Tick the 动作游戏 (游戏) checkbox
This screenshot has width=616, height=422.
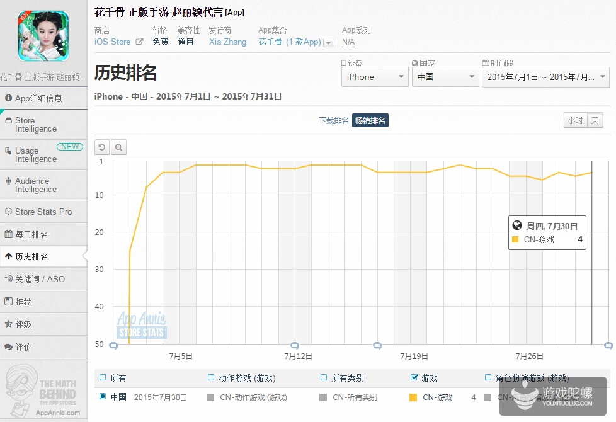211,378
